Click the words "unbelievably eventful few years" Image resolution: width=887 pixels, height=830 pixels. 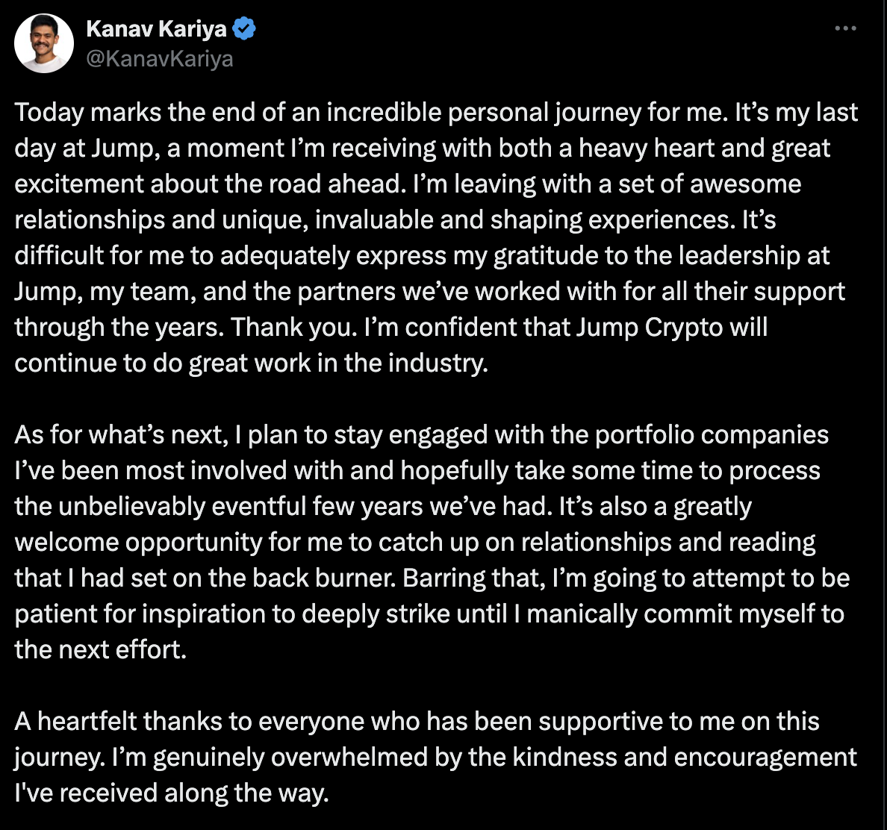click(x=240, y=507)
